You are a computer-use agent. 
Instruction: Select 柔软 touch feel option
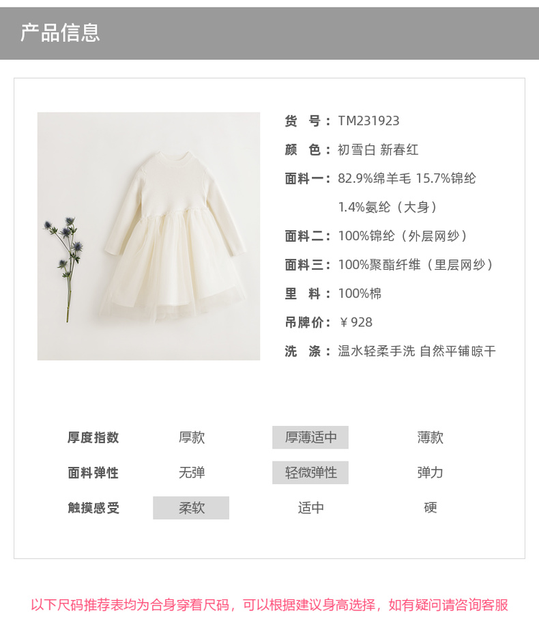click(191, 508)
